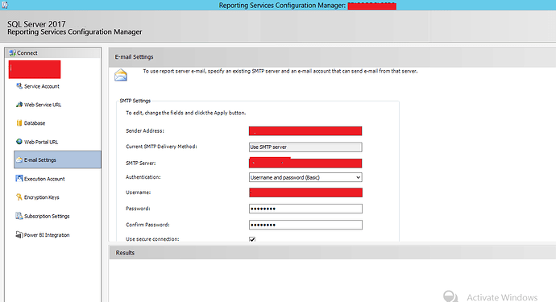Go to Encryption Keys page
The height and width of the screenshot is (302, 556).
41,197
